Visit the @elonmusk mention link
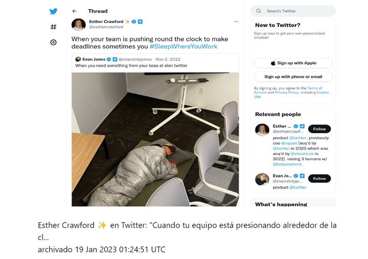368x259 pixels. 302,154
